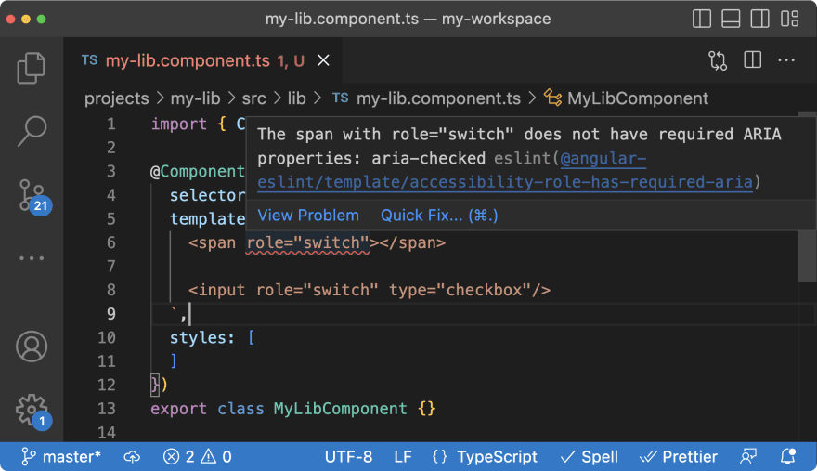Click the export keyword on line 13
Screen dimensions: 817x471
[178, 409]
